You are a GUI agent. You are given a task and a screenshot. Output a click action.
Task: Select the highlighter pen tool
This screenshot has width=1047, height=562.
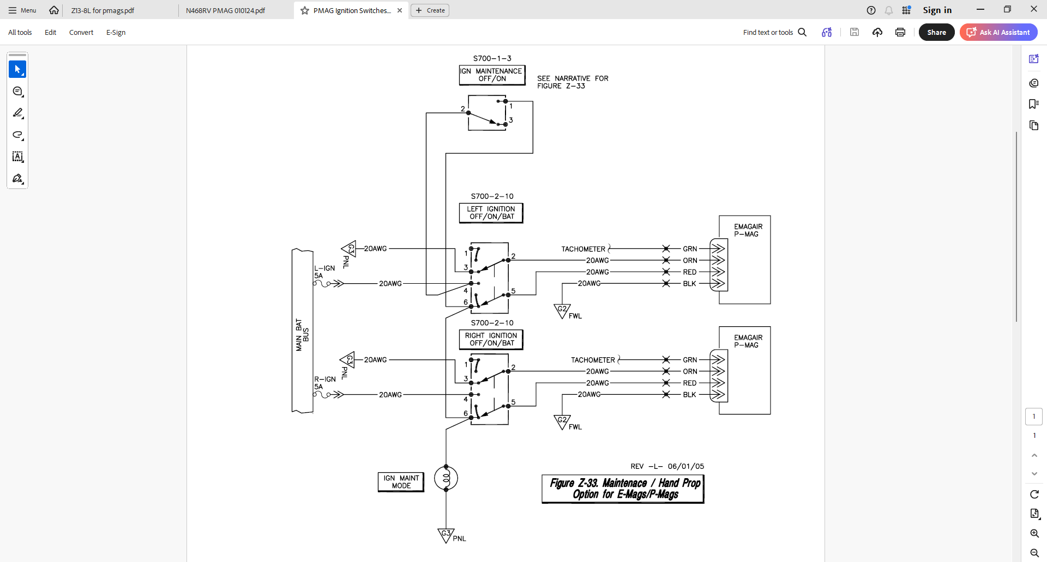[x=17, y=113]
